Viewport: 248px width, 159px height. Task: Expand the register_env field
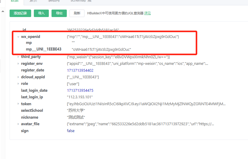click(18, 64)
